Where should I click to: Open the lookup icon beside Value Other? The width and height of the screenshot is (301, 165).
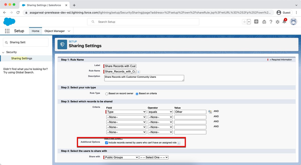pyautogui.click(x=210, y=112)
